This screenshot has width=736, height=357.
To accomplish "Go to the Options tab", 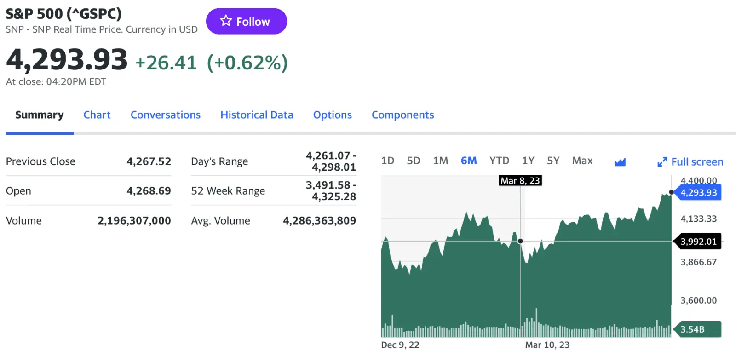I will click(332, 115).
